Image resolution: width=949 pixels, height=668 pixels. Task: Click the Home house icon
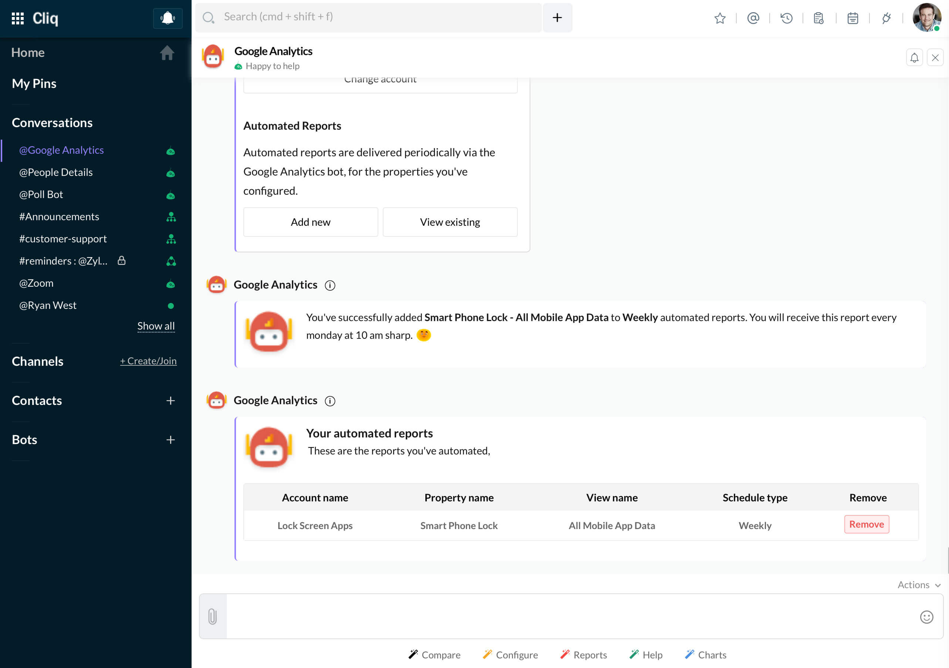[167, 53]
